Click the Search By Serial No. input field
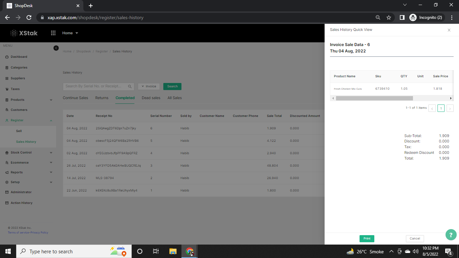Image resolution: width=459 pixels, height=258 pixels. pos(95,86)
